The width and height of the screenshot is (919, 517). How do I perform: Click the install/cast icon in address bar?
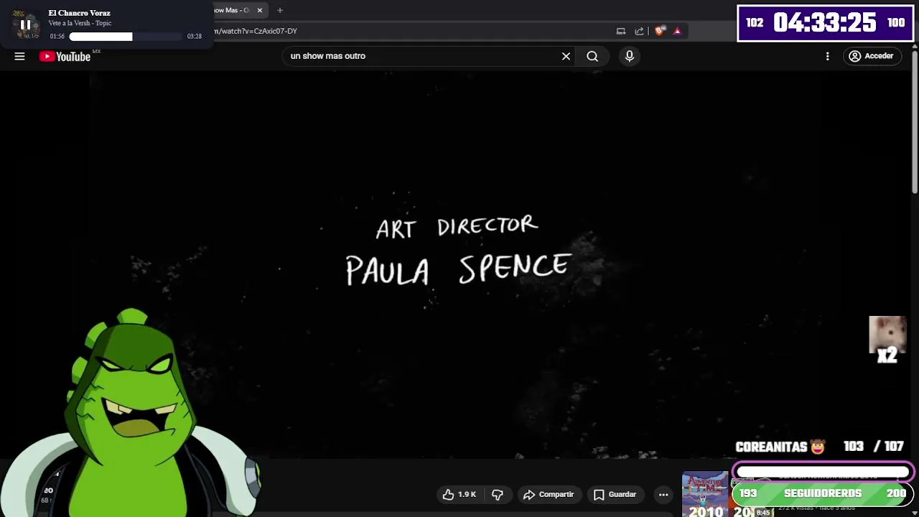(621, 31)
